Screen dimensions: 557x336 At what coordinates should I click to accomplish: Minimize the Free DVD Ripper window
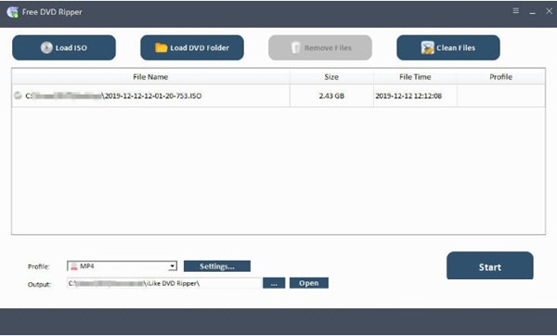(533, 12)
